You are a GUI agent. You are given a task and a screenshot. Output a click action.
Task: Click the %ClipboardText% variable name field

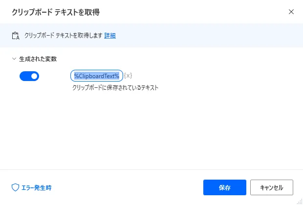(97, 76)
